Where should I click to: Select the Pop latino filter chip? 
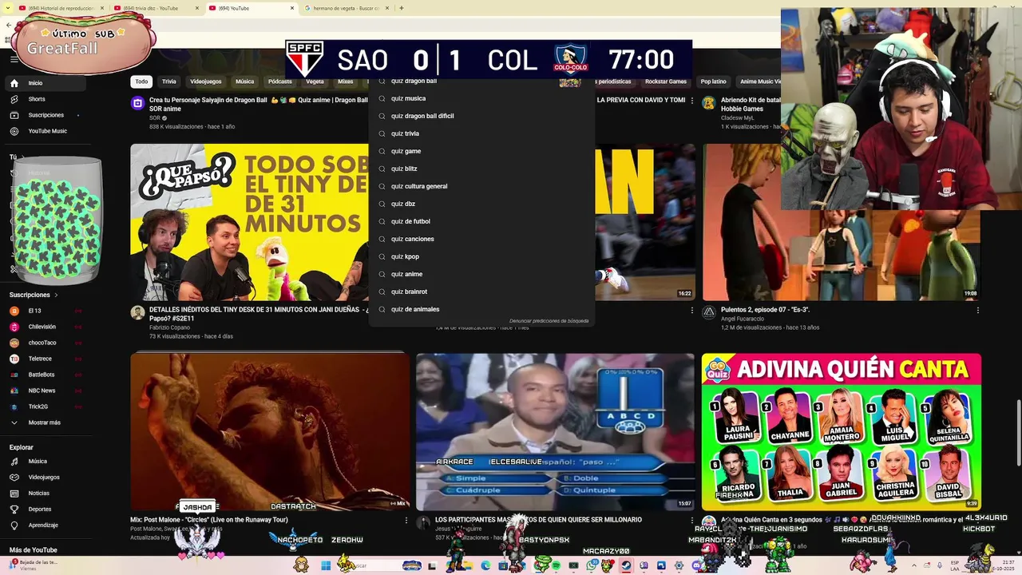tap(714, 81)
